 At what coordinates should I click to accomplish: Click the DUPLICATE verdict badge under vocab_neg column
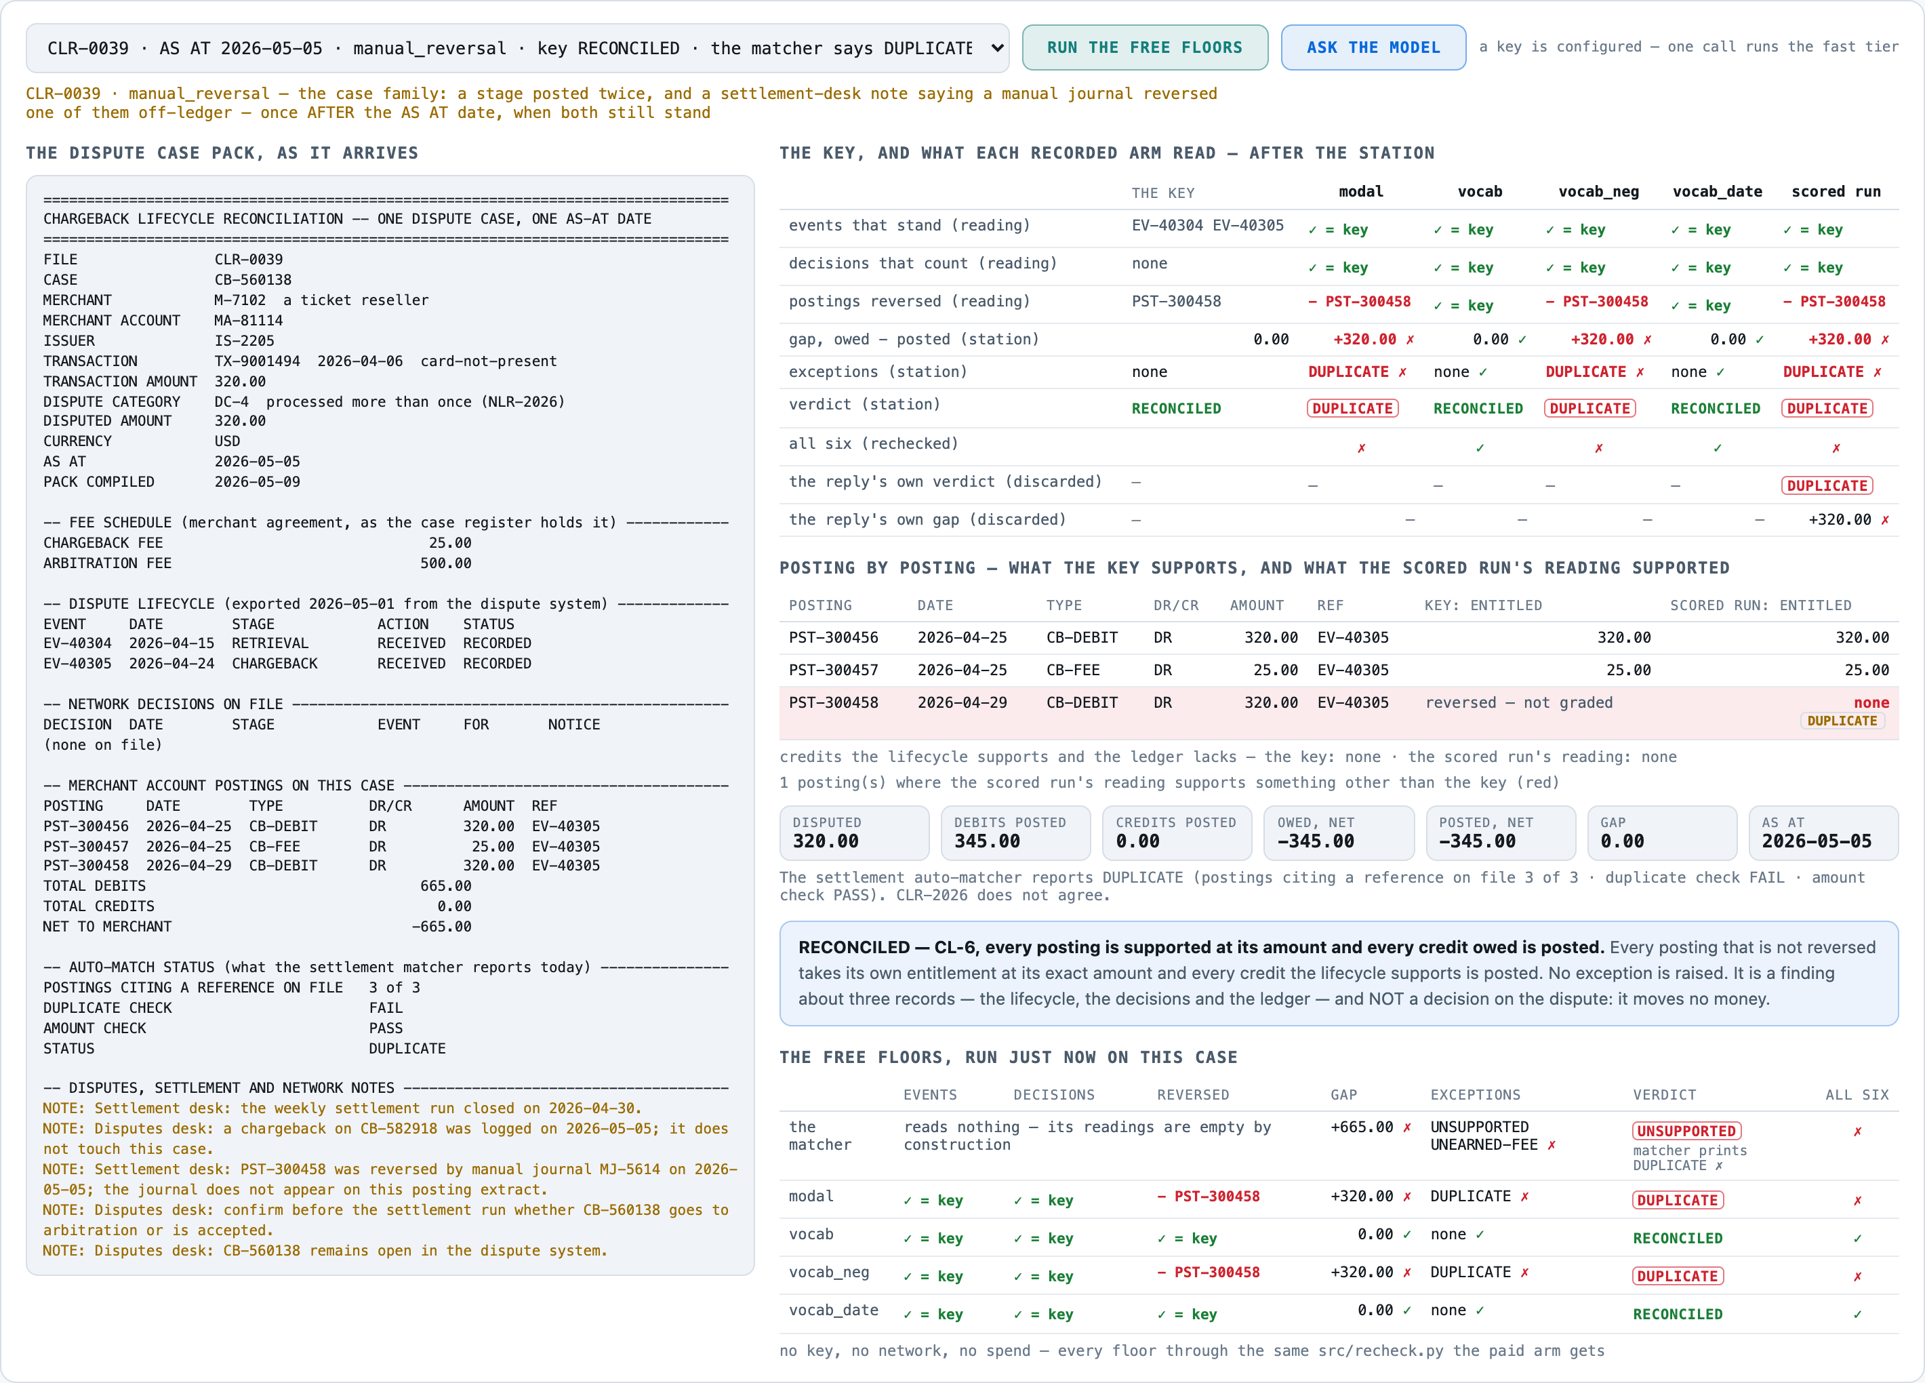[x=1589, y=408]
